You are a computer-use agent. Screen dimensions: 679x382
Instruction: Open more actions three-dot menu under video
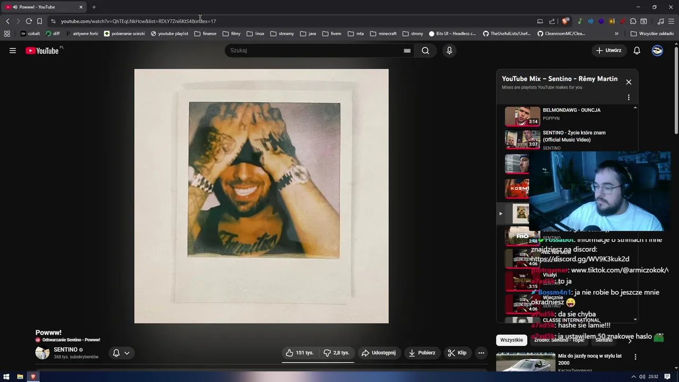click(x=481, y=353)
